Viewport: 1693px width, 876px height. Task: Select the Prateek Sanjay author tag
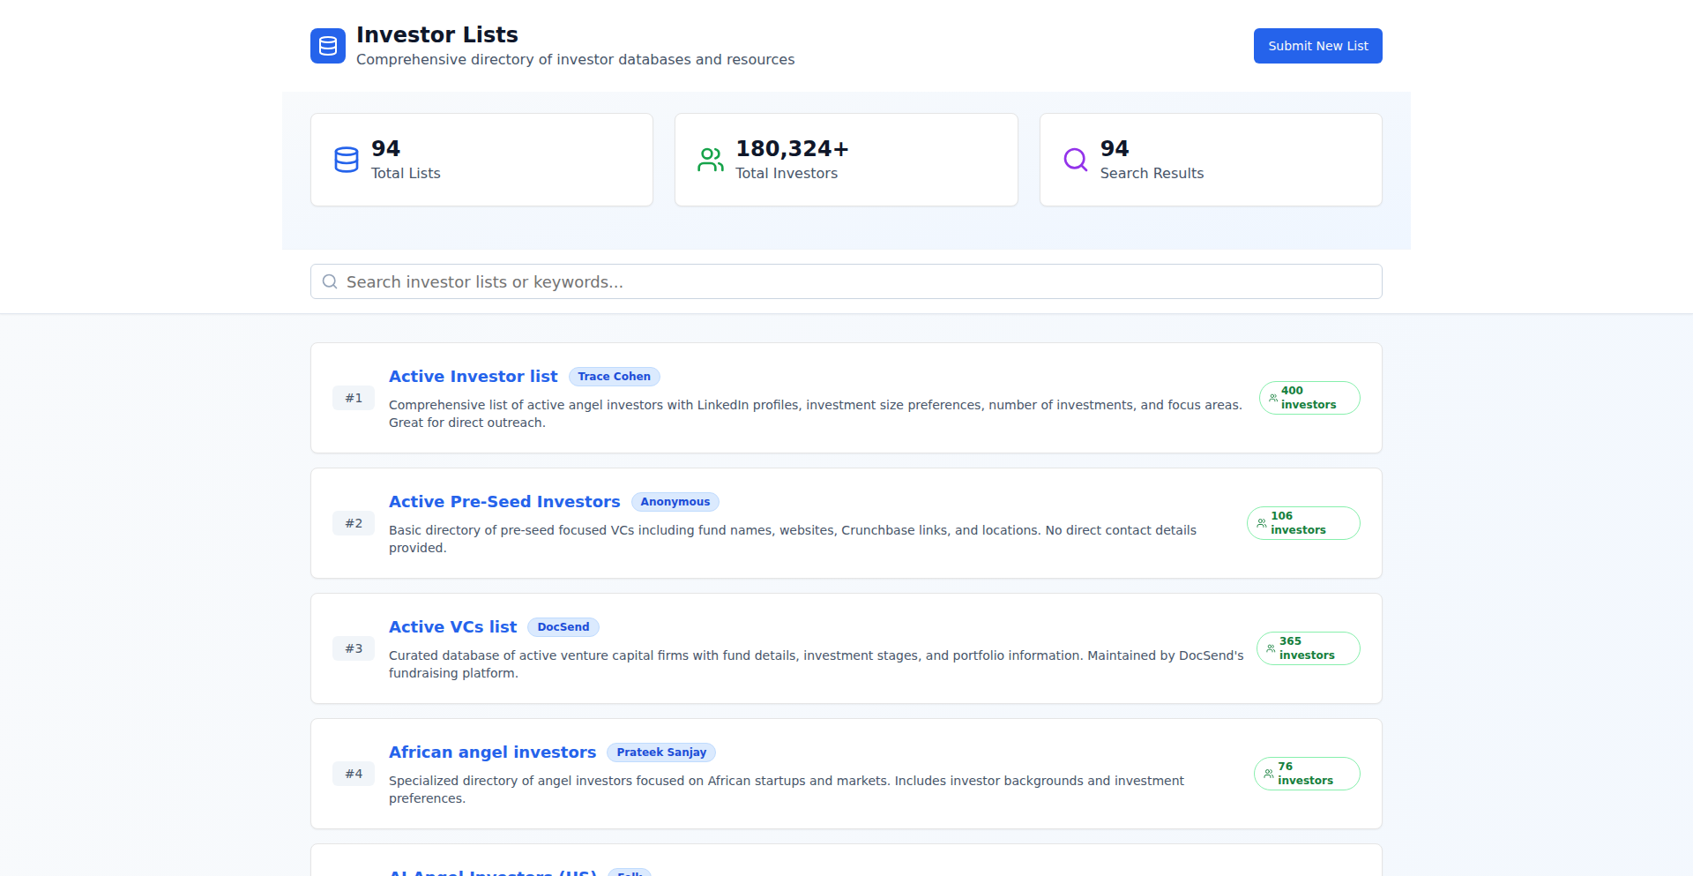click(660, 752)
